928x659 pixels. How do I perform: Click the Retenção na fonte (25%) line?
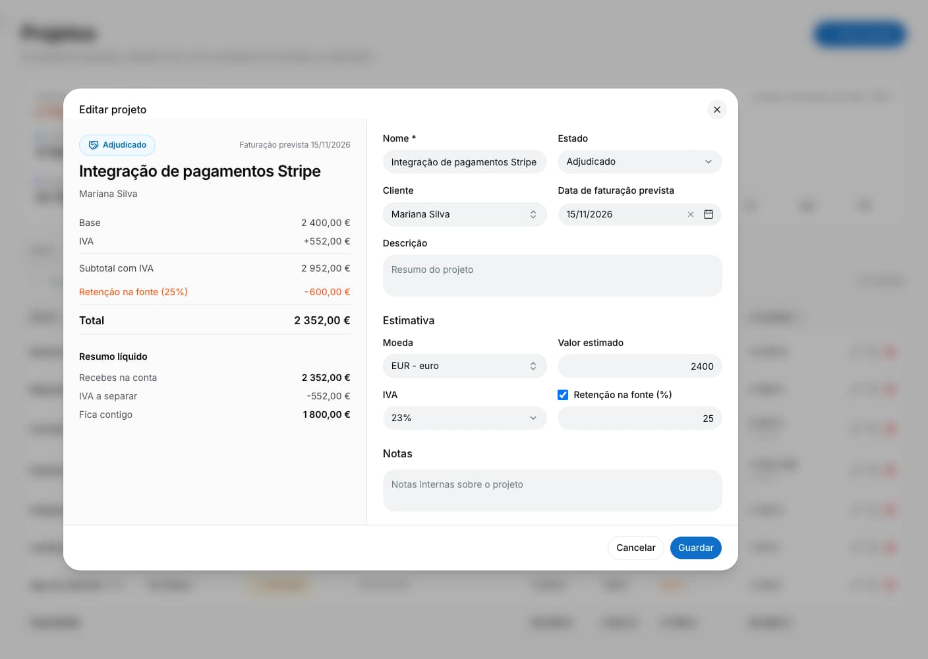click(214, 292)
